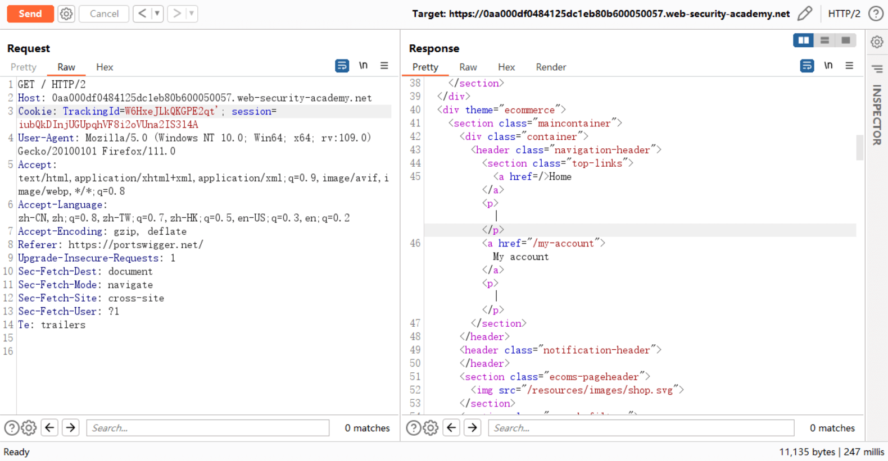
Task: Expand the history forward dropdown arrow
Action: (192, 13)
